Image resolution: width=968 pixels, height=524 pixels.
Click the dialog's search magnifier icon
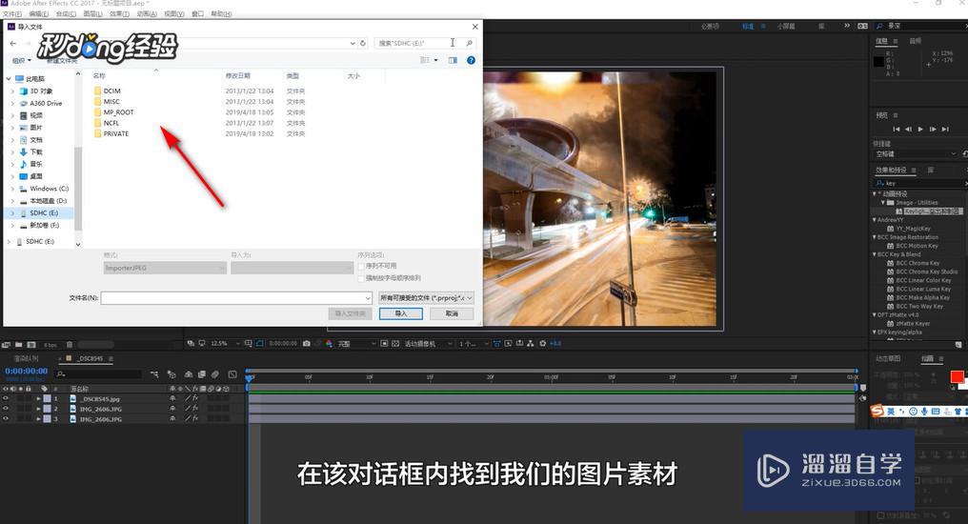click(x=469, y=43)
